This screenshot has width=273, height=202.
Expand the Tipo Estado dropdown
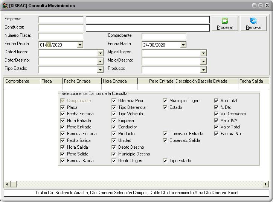click(100, 69)
